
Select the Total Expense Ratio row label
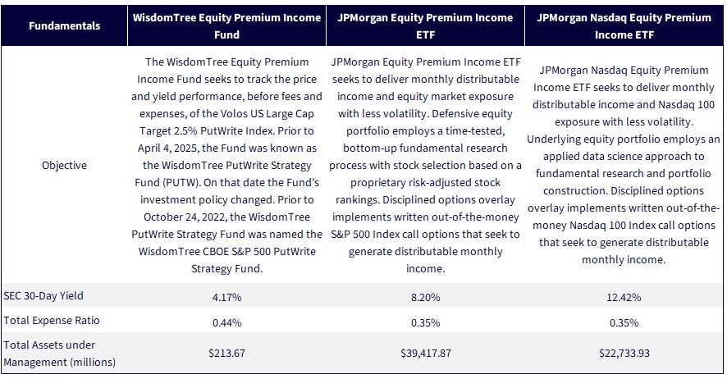click(52, 321)
